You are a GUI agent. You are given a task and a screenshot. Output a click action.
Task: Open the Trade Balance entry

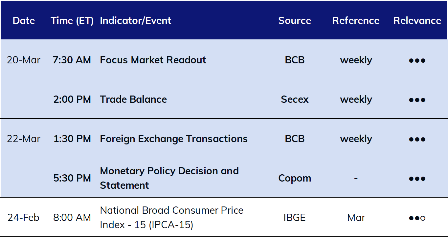133,99
